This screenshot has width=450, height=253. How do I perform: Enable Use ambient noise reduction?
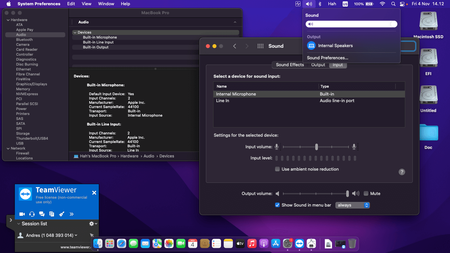(x=277, y=169)
